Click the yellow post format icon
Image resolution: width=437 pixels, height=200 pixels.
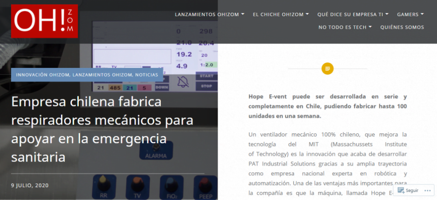[x=327, y=68]
